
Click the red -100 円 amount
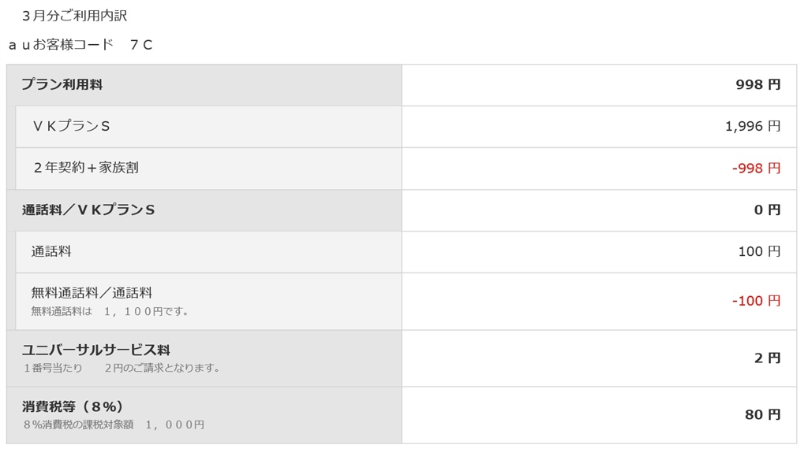pos(756,301)
